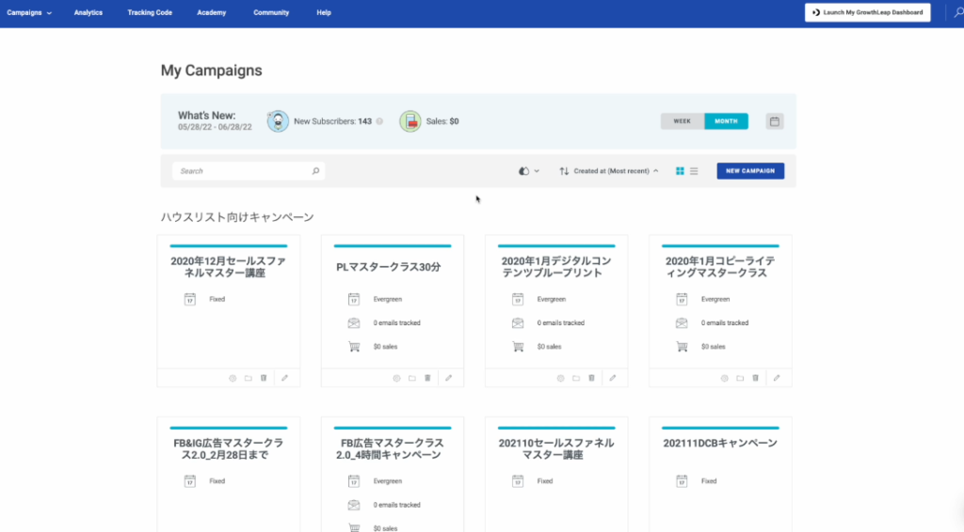Click the New Subscribers info icon
The image size is (964, 532).
click(379, 121)
